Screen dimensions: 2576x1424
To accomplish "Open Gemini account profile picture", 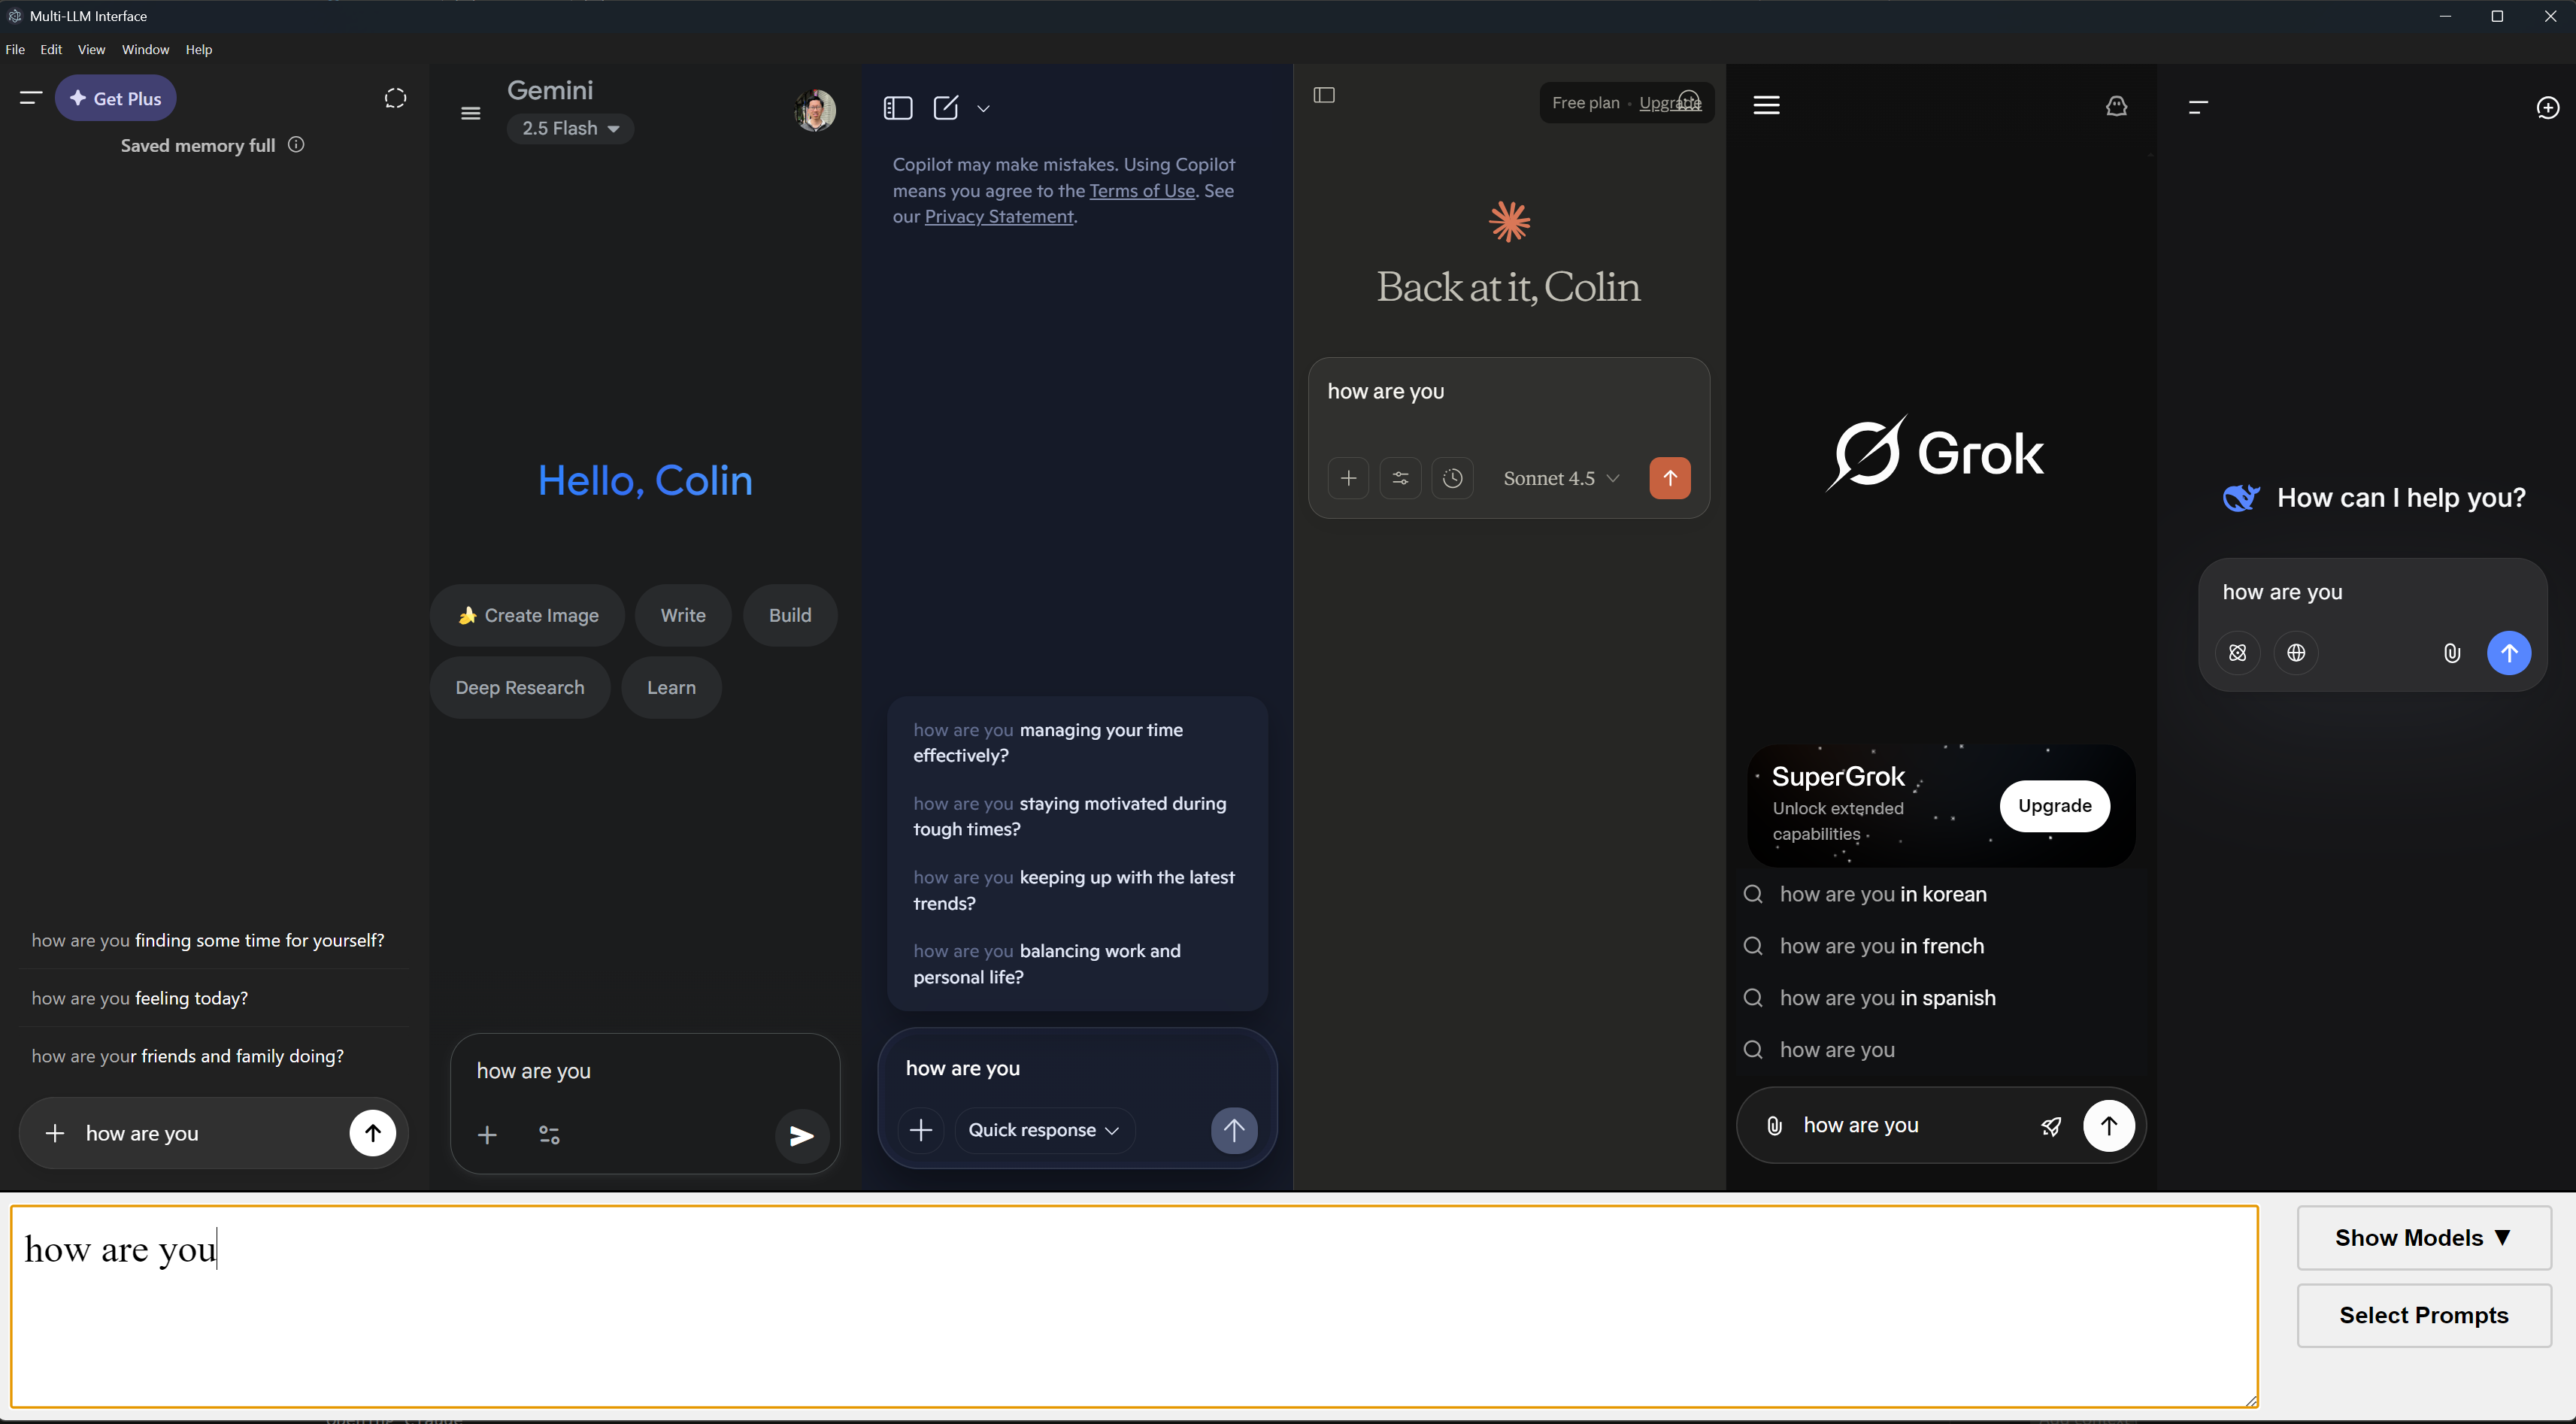I will (816, 110).
